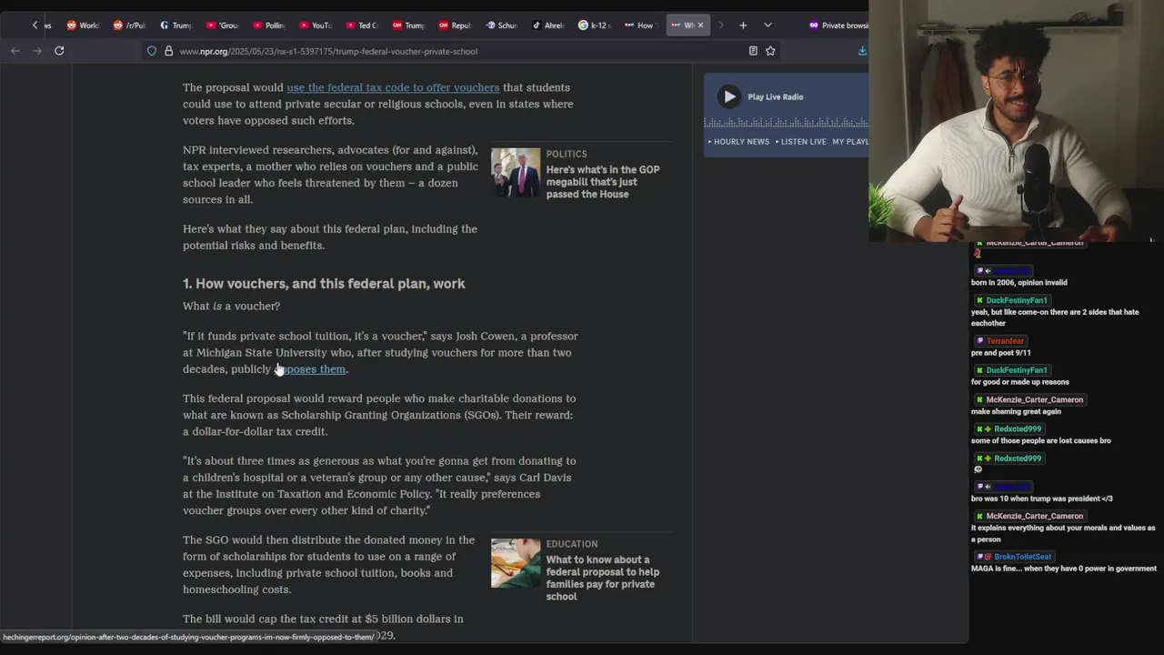Switch to the 'Ahrele' TikTok tab
Viewport: 1164px width, 655px height.
(x=548, y=25)
